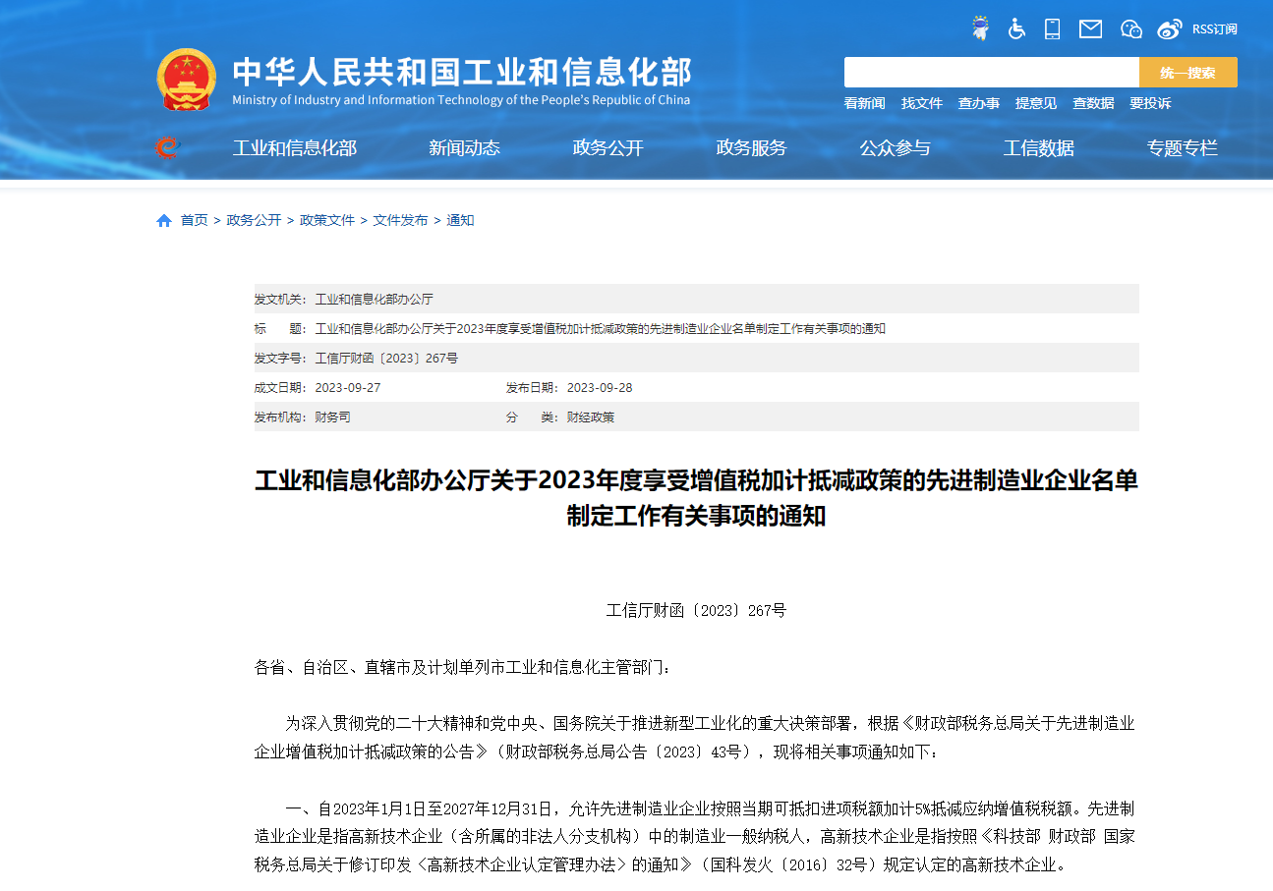Click 工信厅财函〔2023〕267号 in metadata table
Viewport: 1273px width, 891px height.
[386, 358]
